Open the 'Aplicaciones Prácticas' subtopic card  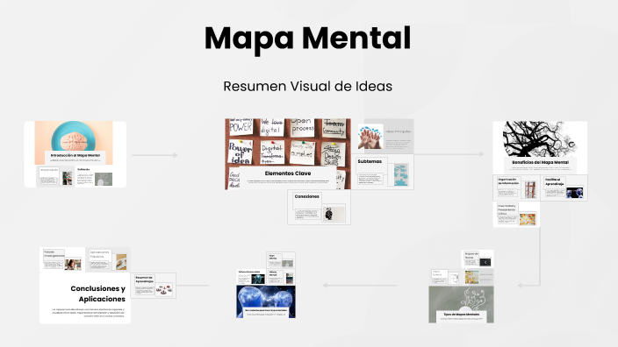108,259
